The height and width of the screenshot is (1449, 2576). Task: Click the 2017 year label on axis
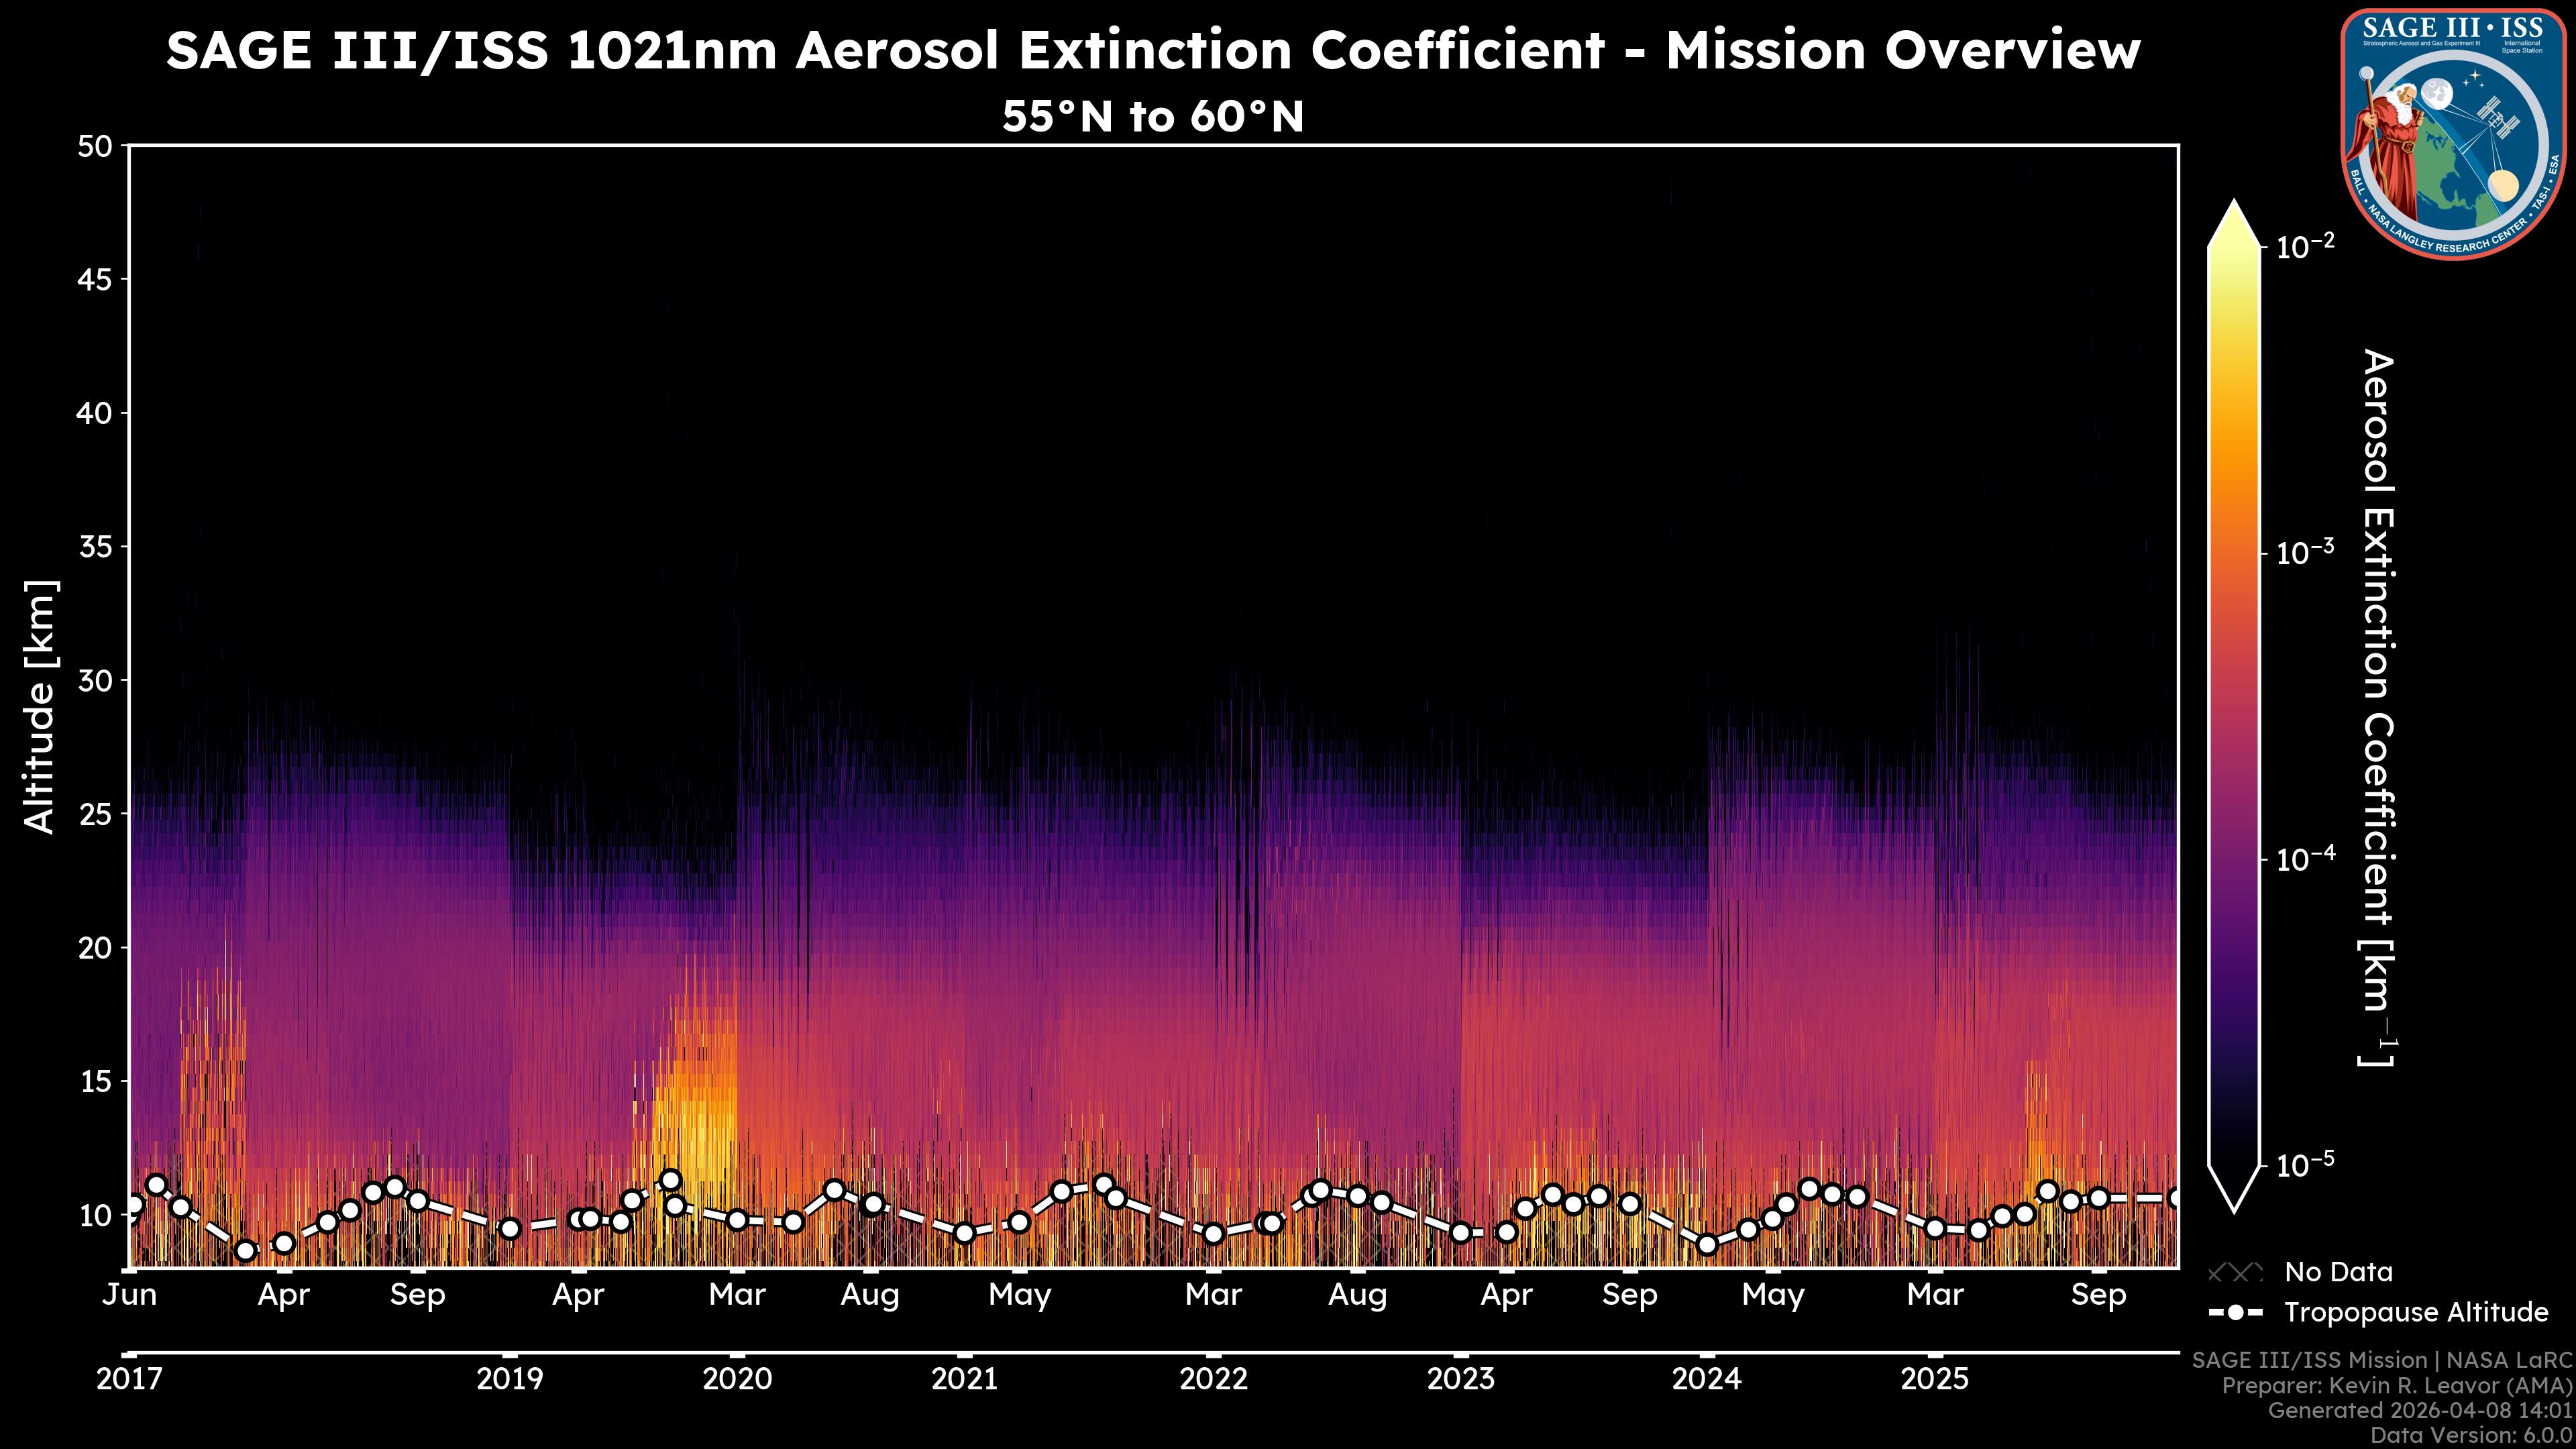(128, 1379)
